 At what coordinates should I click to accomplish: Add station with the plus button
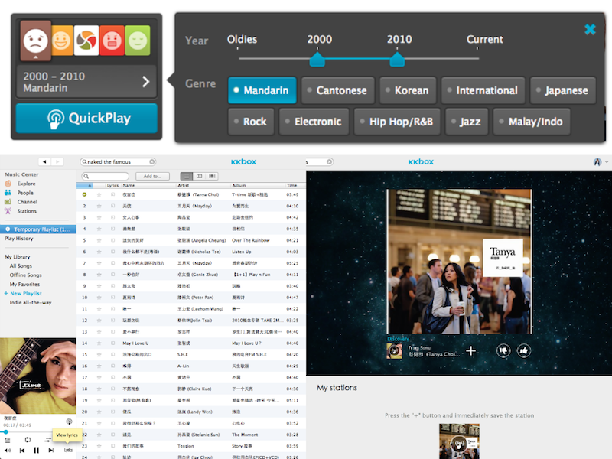click(470, 351)
